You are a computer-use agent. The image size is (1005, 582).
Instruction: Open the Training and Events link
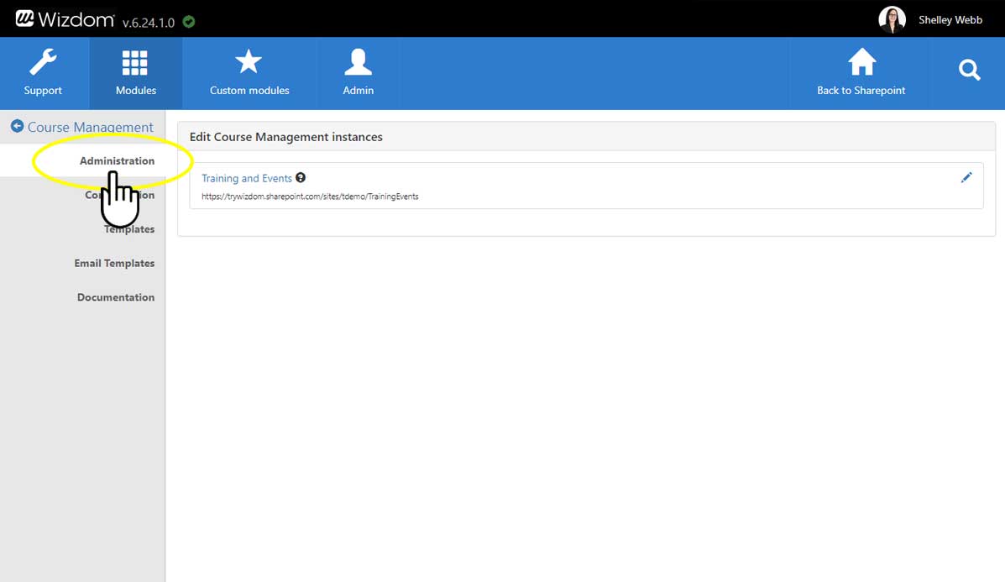click(247, 178)
